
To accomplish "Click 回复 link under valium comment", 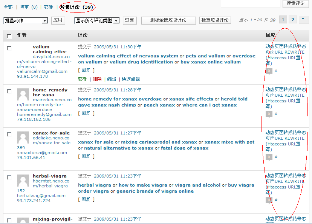I will pos(86,70).
